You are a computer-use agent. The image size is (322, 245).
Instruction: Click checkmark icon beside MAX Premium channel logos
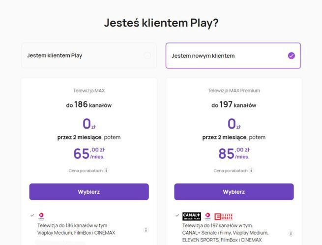click(x=177, y=215)
